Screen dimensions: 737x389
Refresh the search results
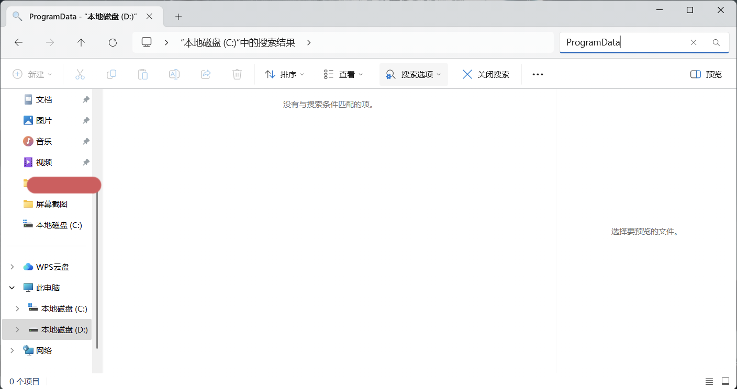(x=113, y=42)
